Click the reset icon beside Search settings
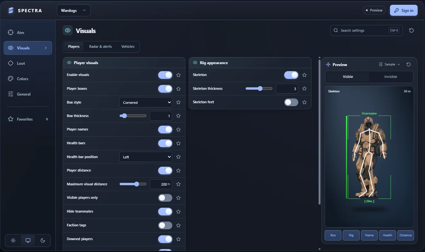Viewport: 425px width, 252px height. pos(411,30)
